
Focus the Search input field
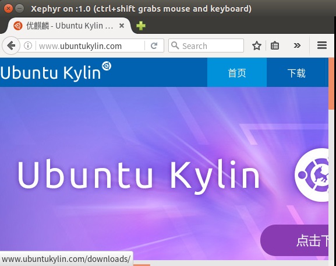(206, 45)
